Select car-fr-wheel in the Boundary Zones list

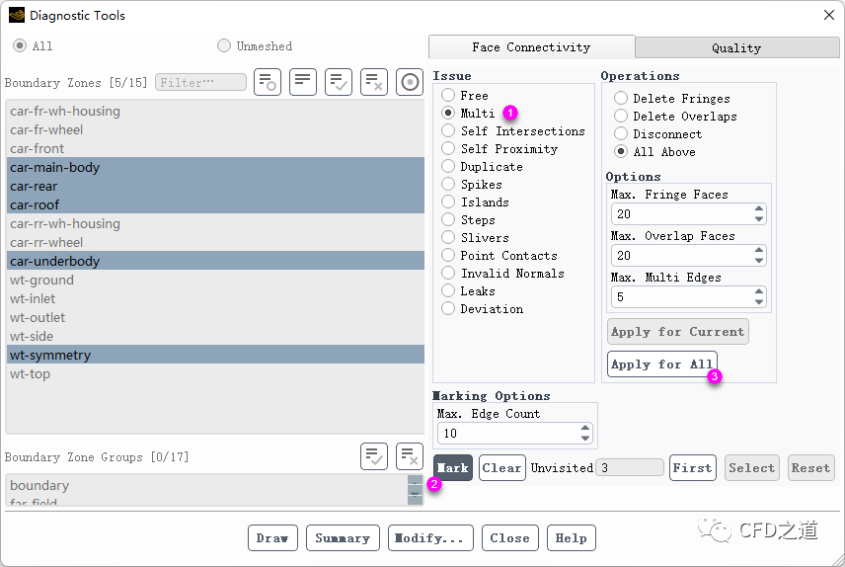coord(46,130)
